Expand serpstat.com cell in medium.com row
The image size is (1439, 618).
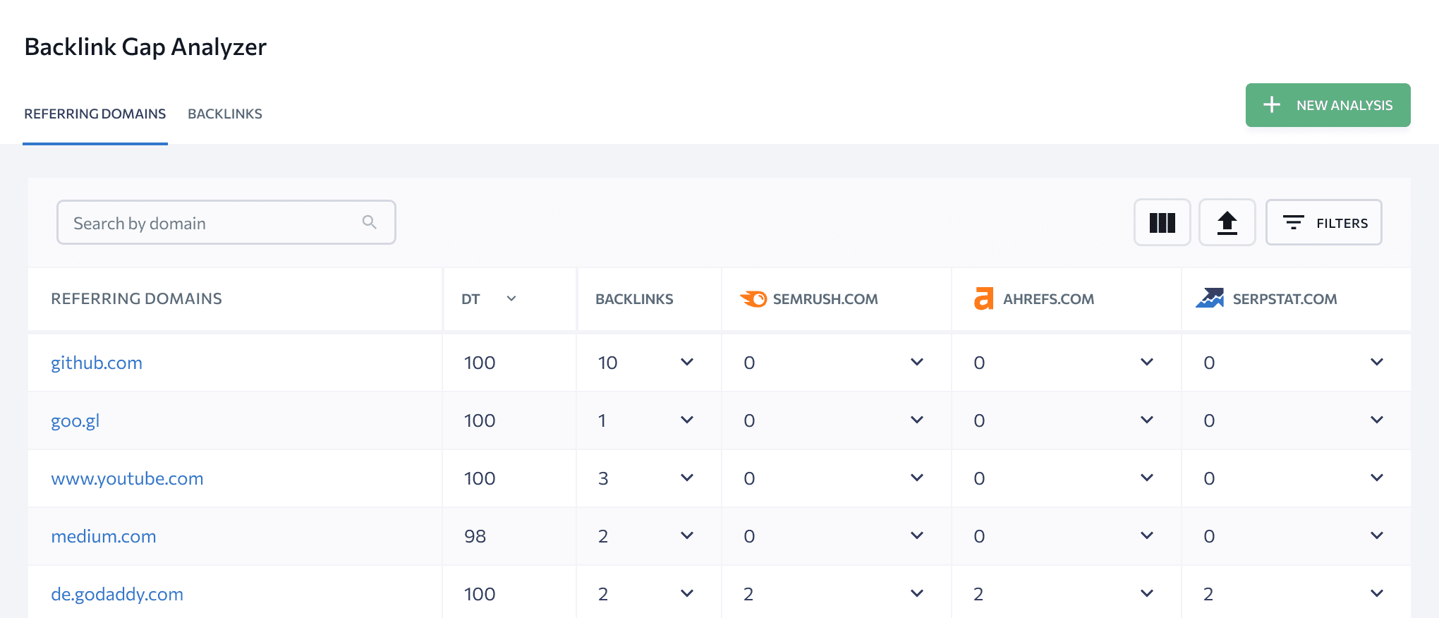coord(1377,535)
